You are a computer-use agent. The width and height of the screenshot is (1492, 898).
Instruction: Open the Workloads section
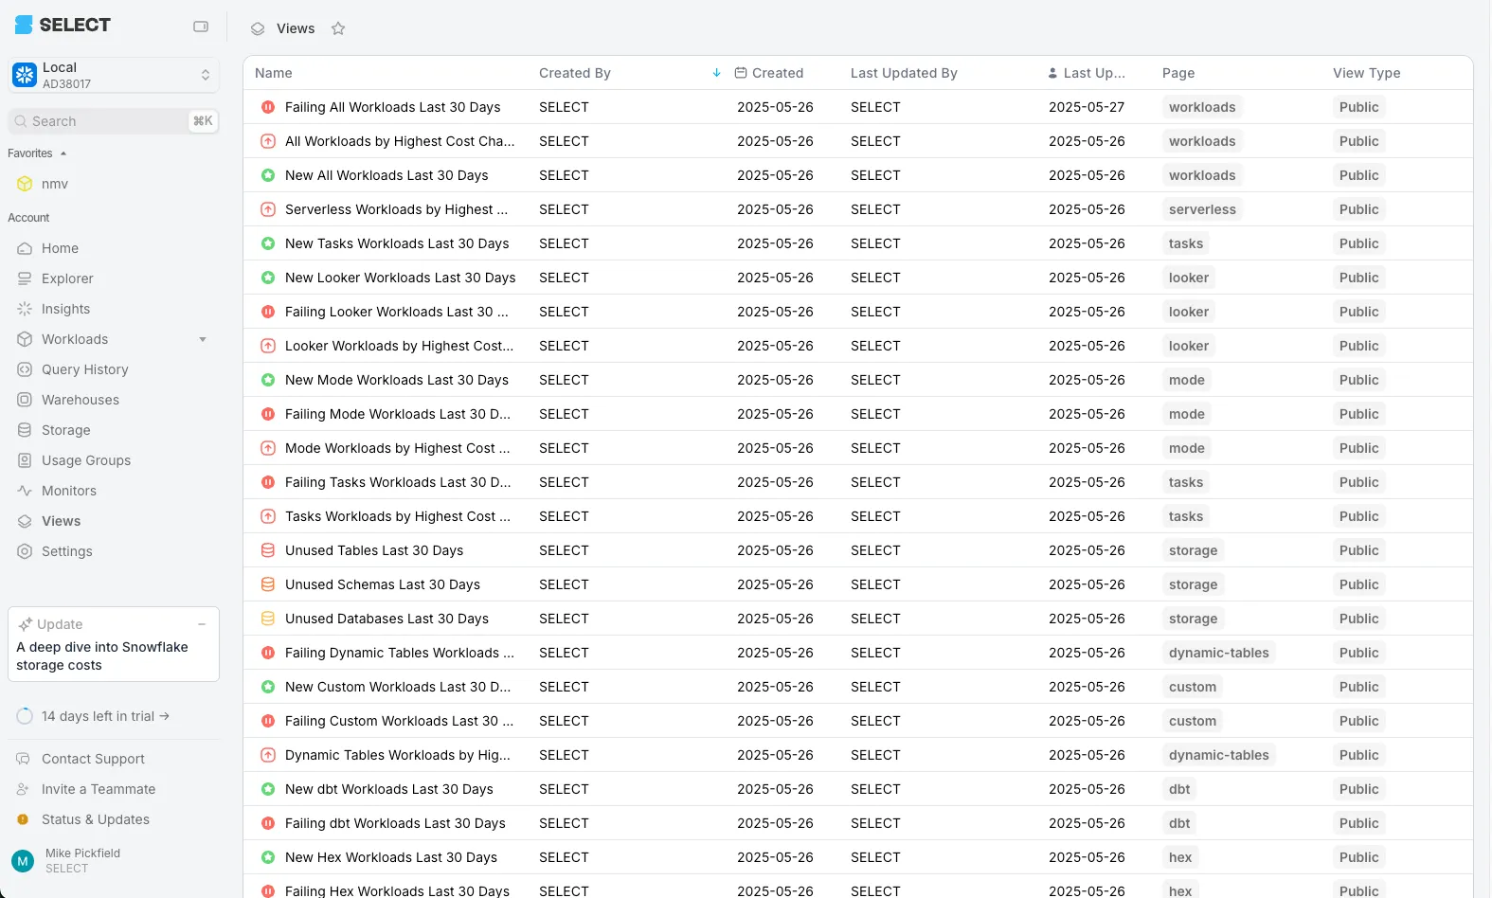click(x=75, y=339)
